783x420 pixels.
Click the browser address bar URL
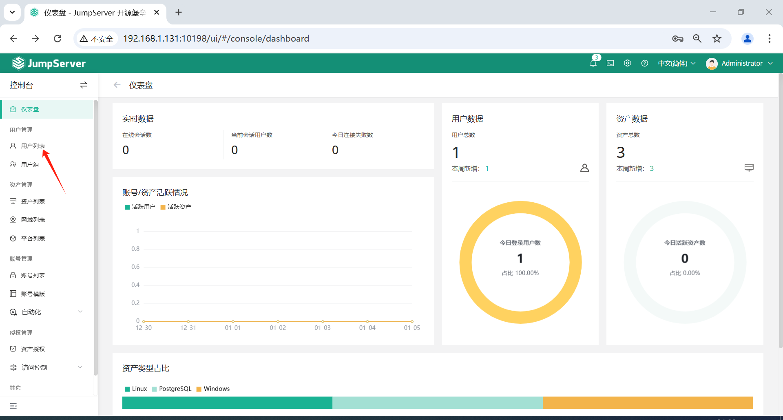pyautogui.click(x=216, y=38)
